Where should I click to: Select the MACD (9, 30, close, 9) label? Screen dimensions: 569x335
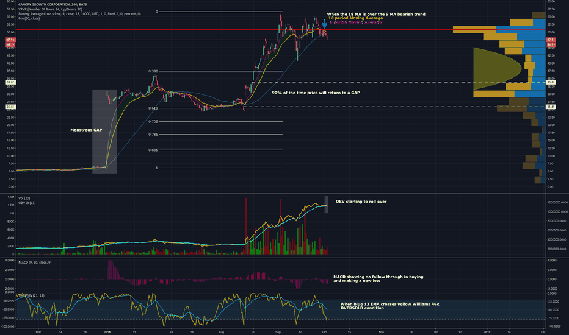click(x=35, y=262)
